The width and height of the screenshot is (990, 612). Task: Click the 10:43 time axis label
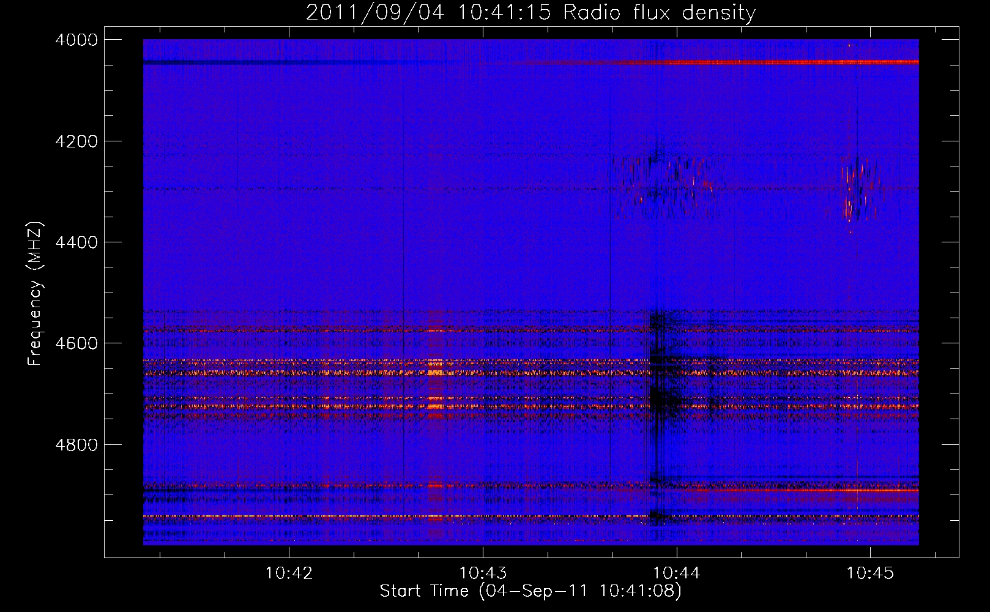[483, 573]
